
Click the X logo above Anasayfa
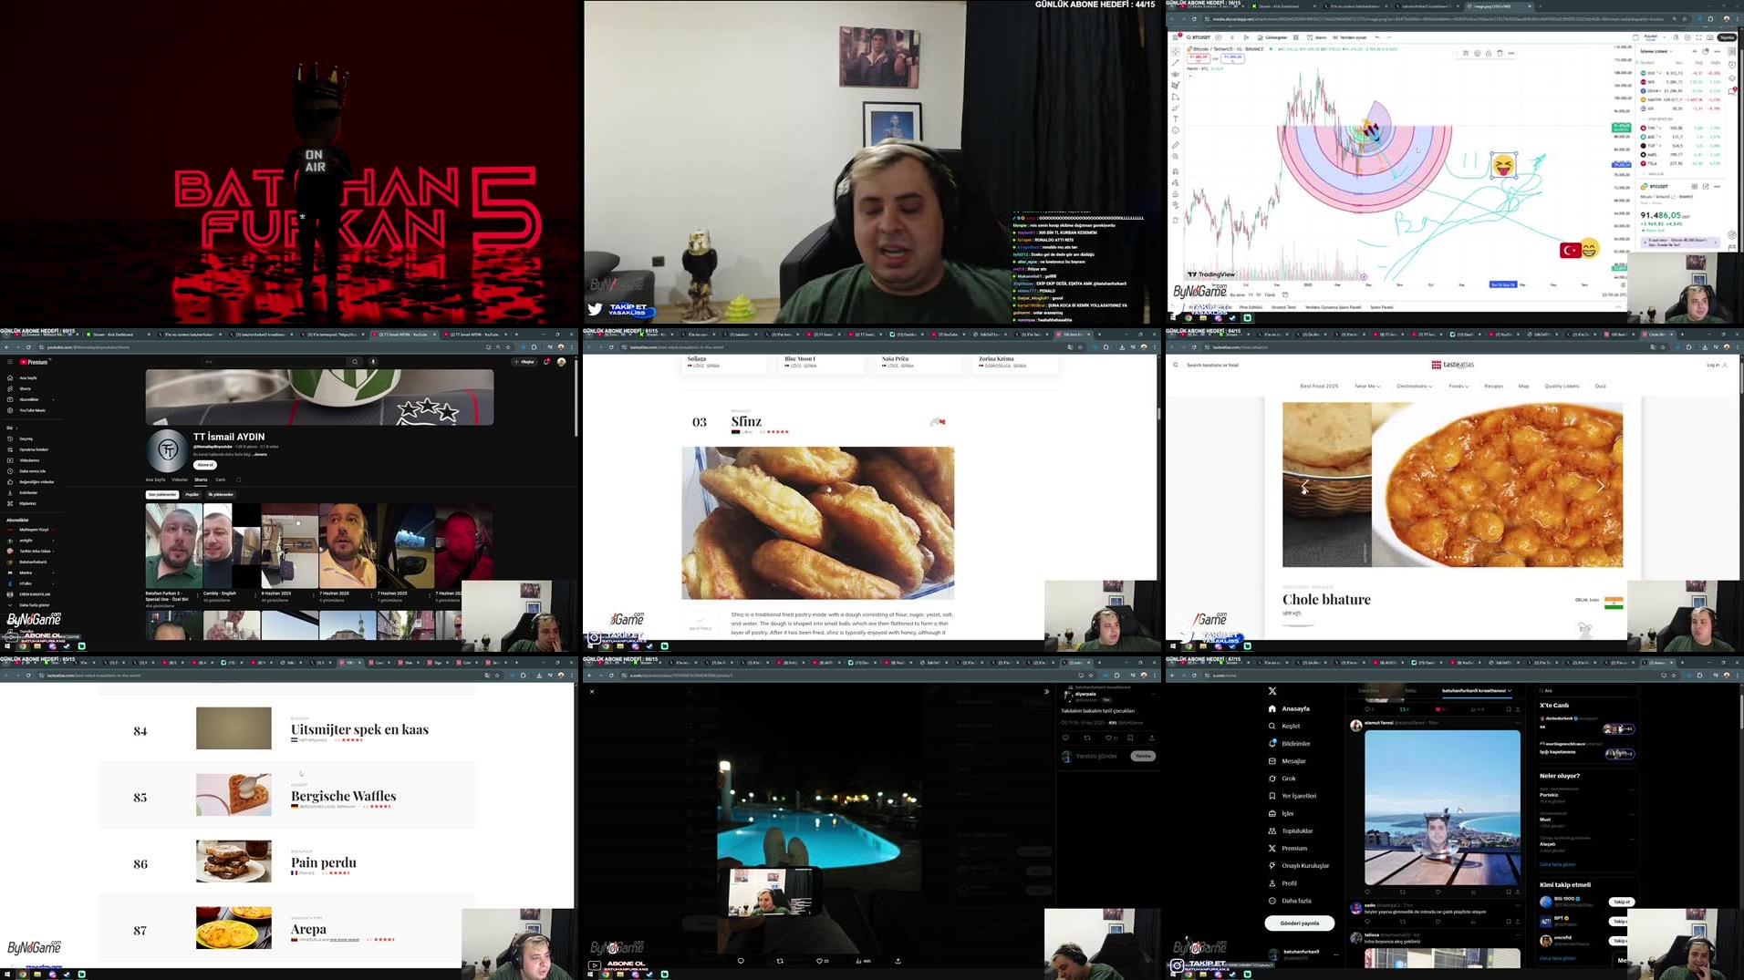pyautogui.click(x=1272, y=691)
